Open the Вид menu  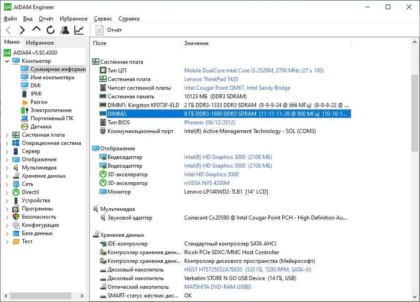(x=28, y=19)
